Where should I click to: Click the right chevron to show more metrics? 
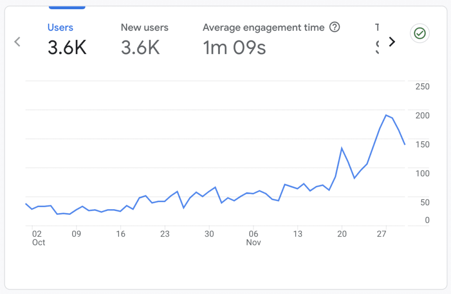click(x=392, y=42)
